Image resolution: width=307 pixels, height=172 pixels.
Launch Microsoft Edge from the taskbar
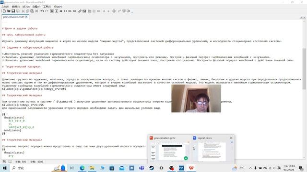[x=82, y=168]
